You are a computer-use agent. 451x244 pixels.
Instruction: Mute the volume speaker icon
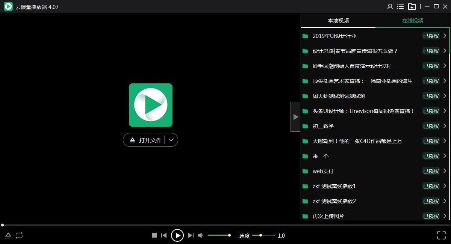(201, 235)
